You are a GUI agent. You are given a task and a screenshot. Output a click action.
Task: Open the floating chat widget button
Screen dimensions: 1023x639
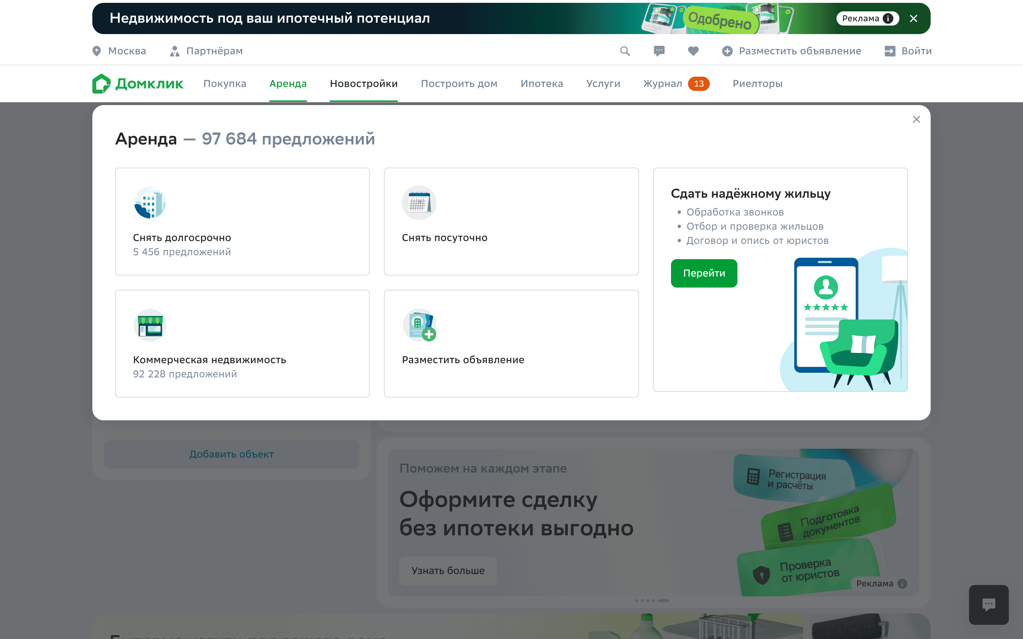click(989, 605)
